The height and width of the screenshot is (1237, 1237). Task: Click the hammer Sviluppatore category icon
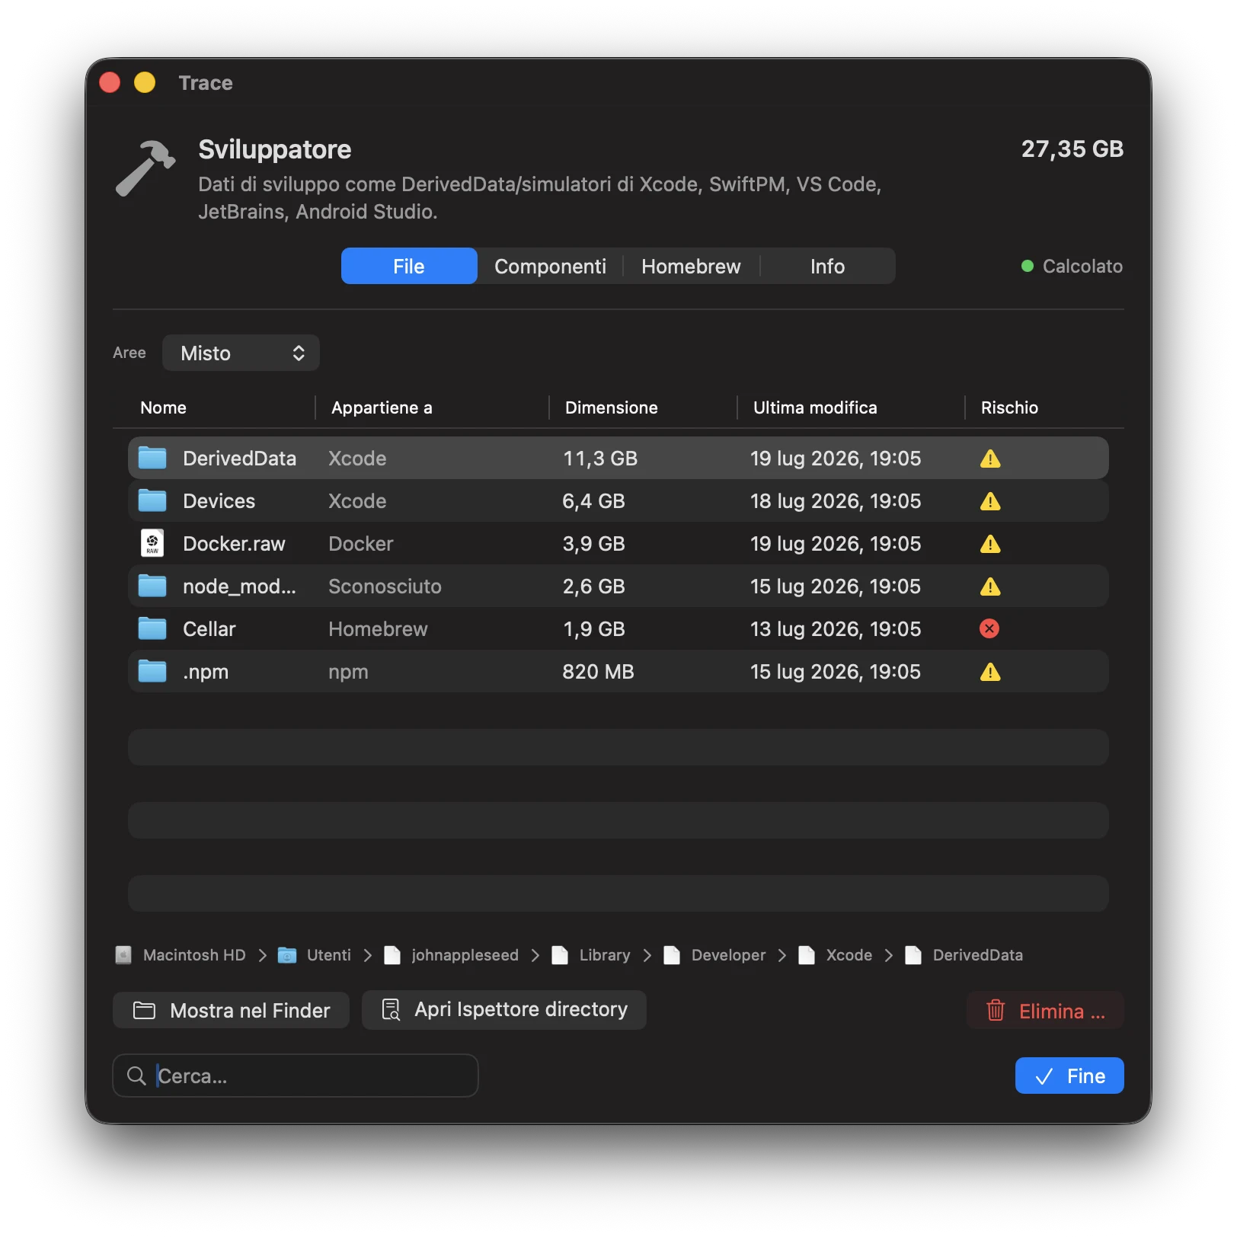tap(145, 168)
